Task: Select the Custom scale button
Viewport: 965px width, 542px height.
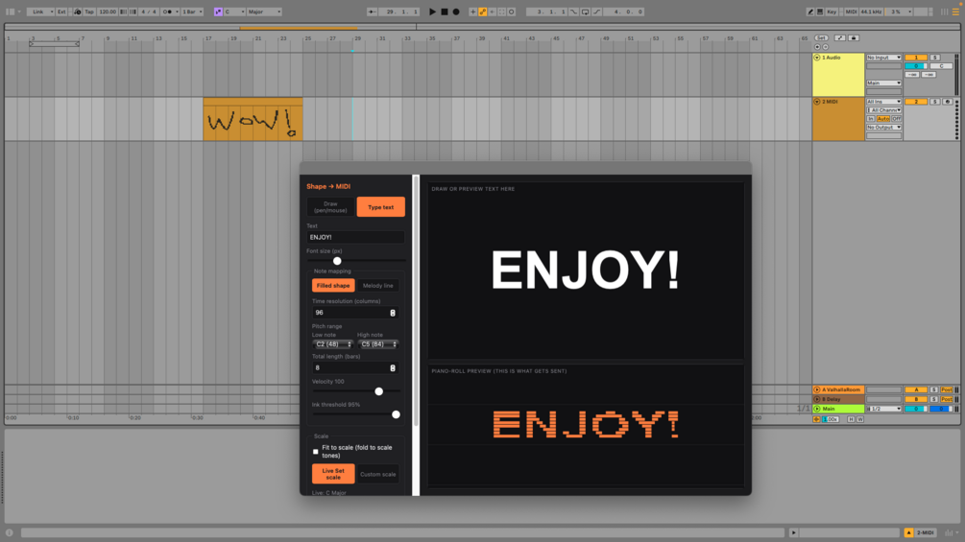Action: coord(378,474)
